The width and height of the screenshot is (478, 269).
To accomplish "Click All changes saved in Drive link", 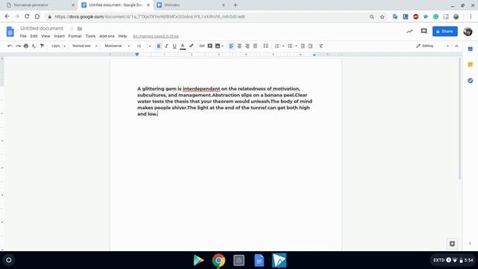I will click(x=155, y=37).
